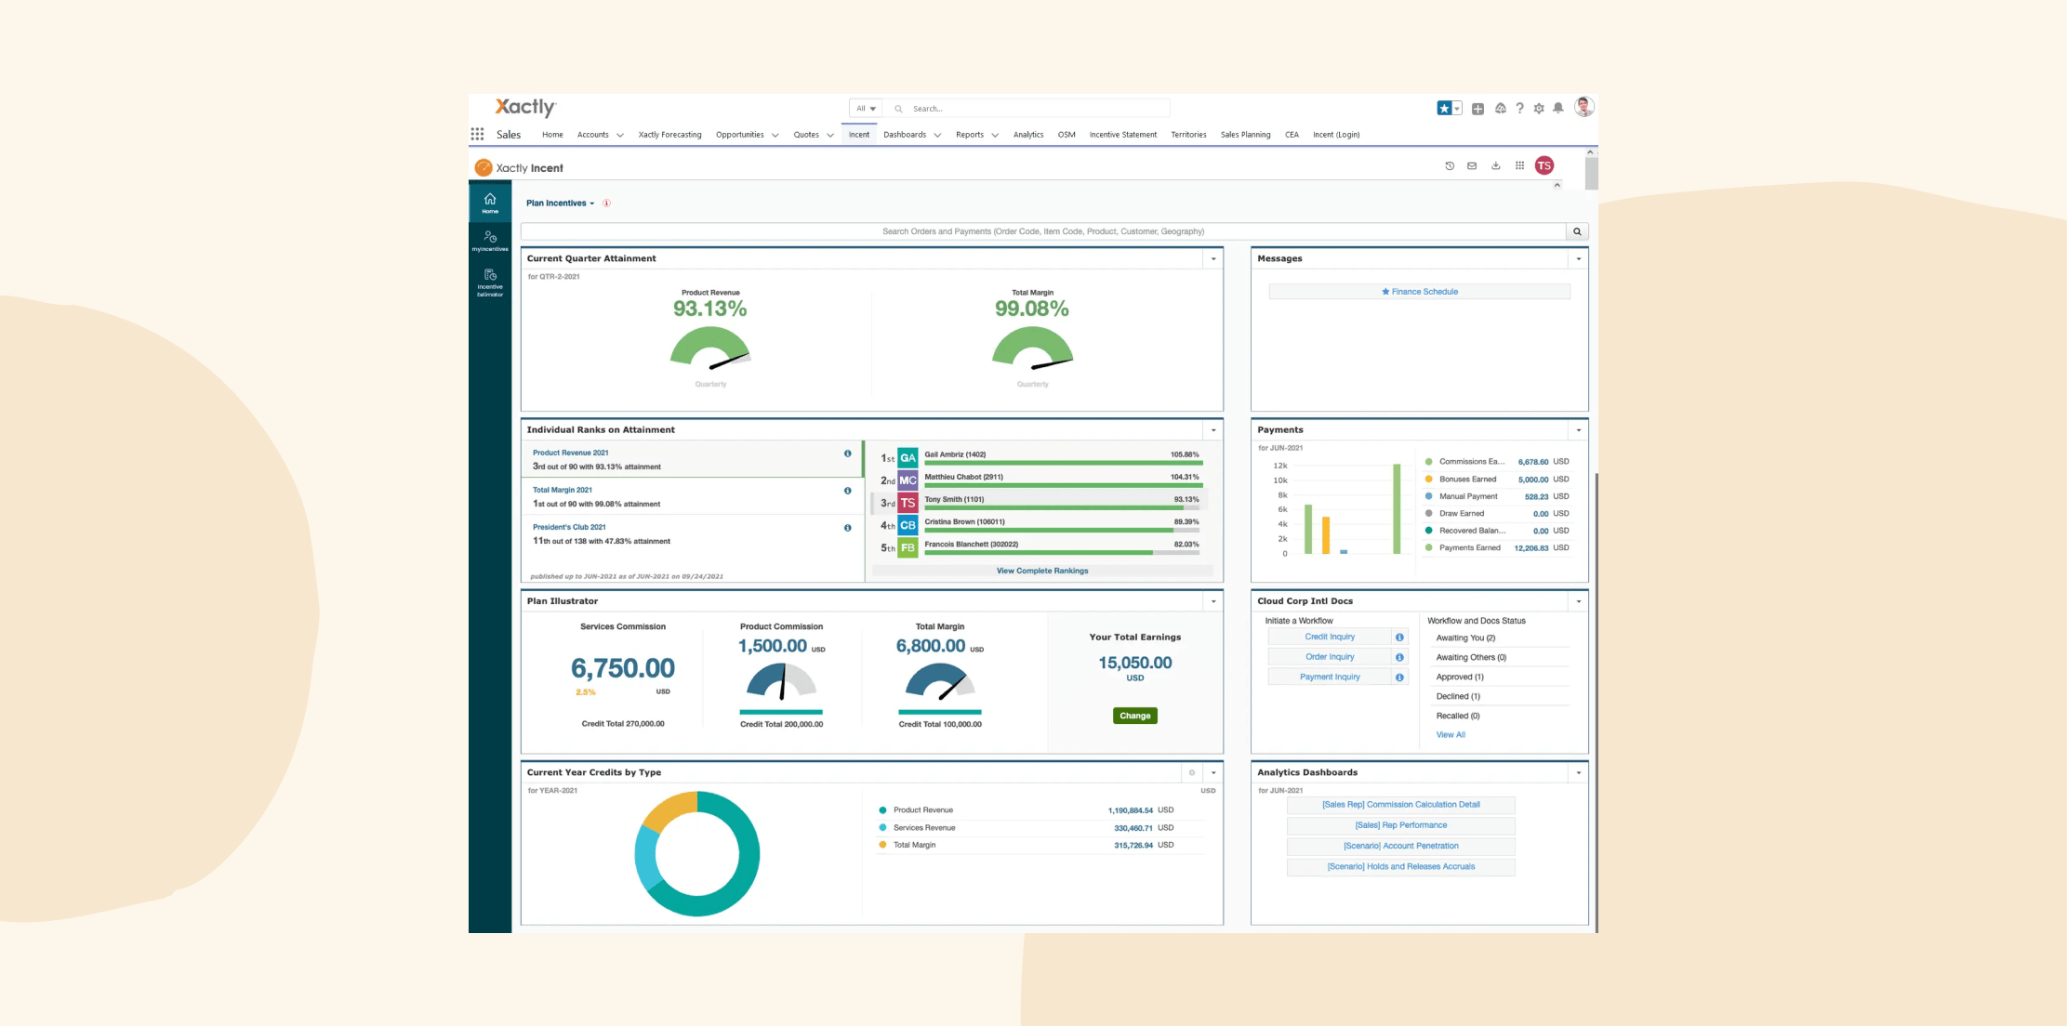Open the All search scope dropdown

[866, 109]
